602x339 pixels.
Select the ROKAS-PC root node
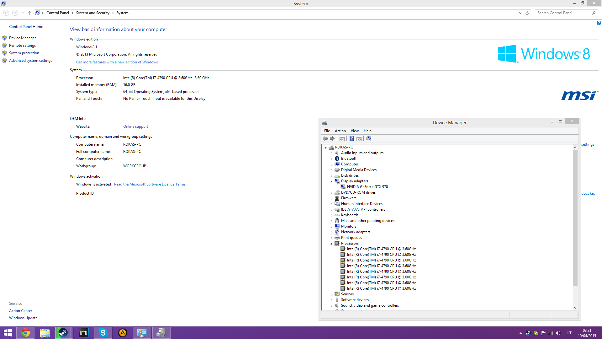point(344,147)
